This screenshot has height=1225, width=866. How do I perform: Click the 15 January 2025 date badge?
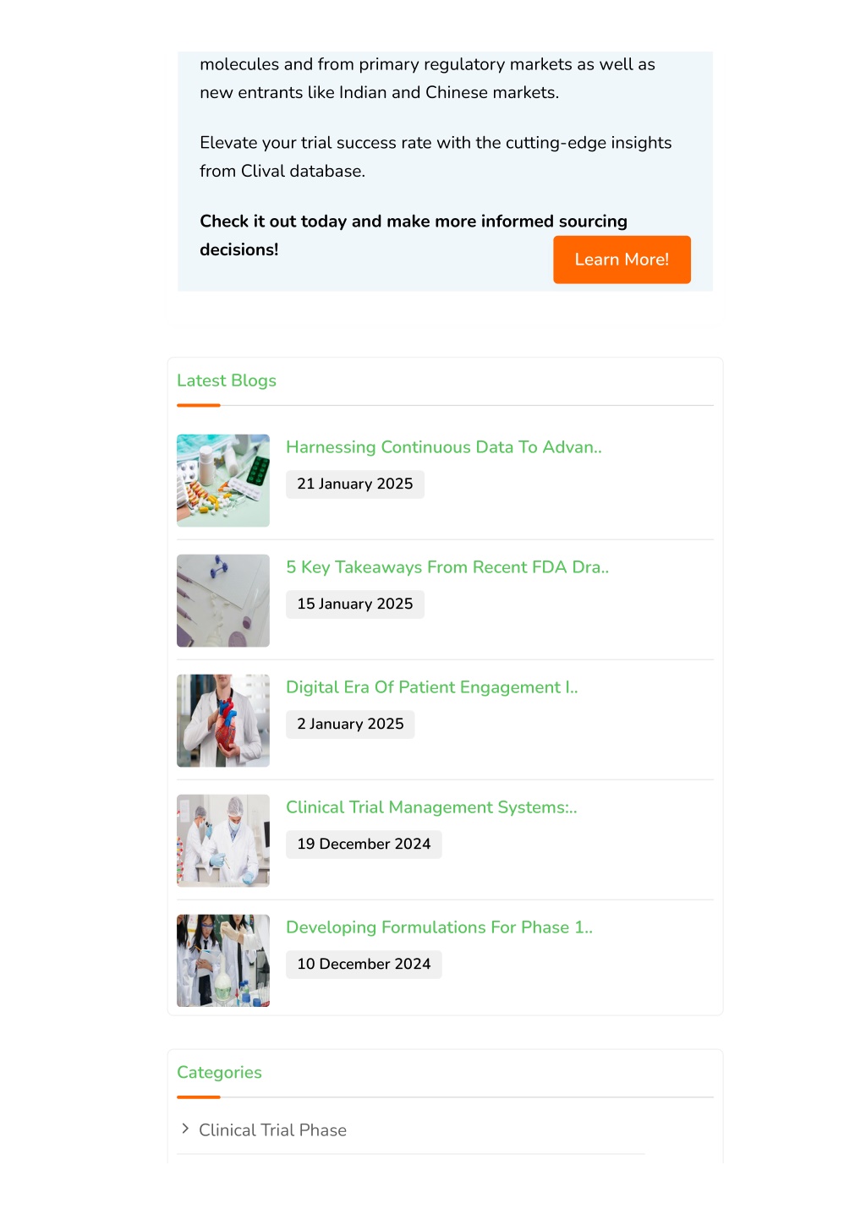coord(355,604)
